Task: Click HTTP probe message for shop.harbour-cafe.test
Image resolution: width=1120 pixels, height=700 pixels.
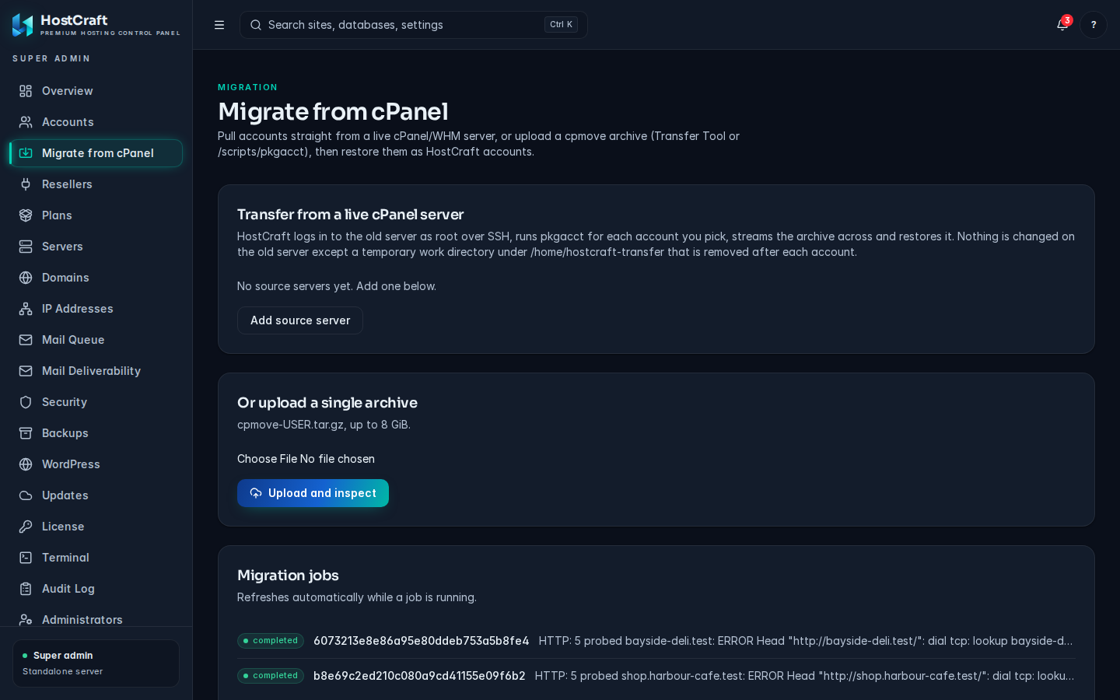Action: [x=805, y=676]
